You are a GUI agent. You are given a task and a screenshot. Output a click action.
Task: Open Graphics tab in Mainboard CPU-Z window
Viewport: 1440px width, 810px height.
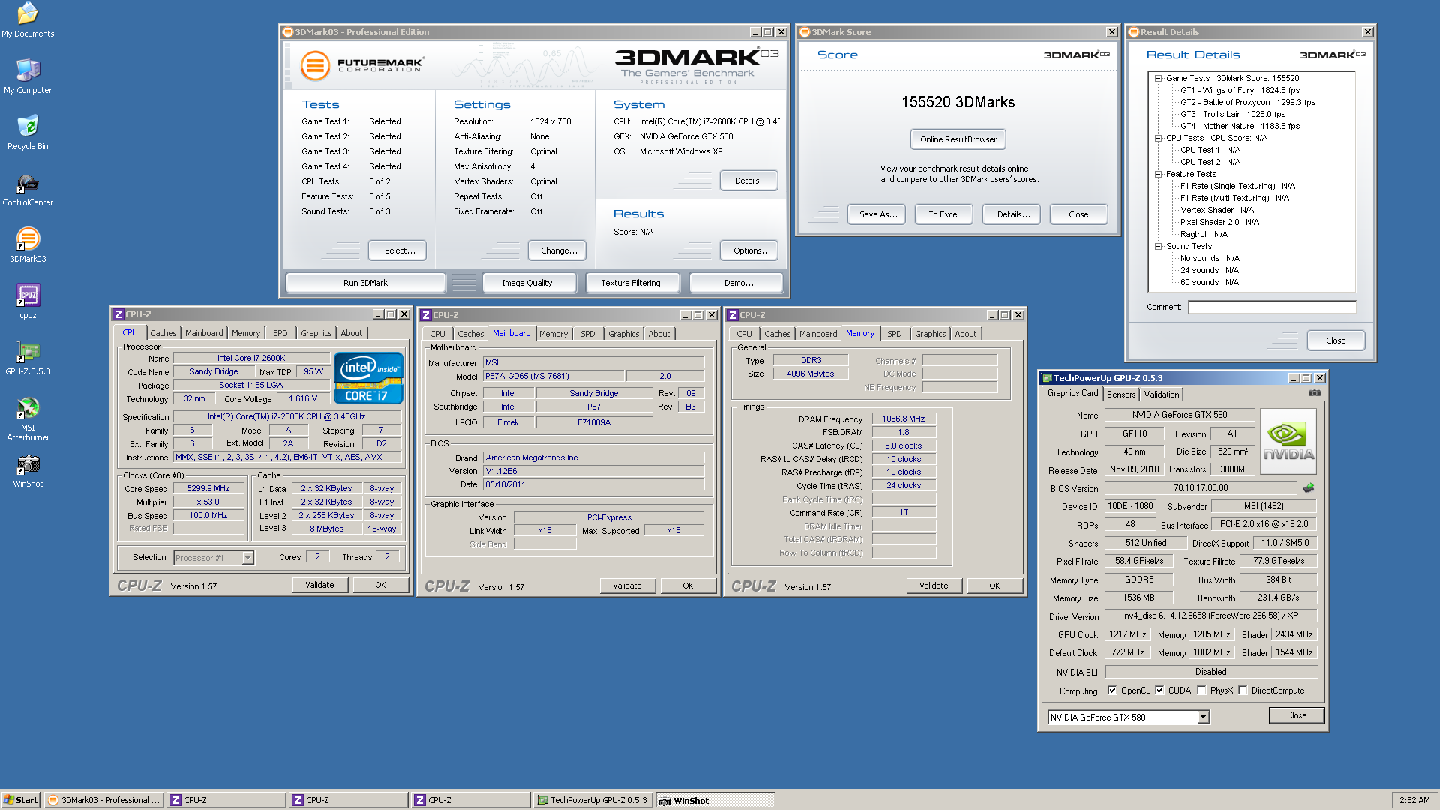[623, 334]
